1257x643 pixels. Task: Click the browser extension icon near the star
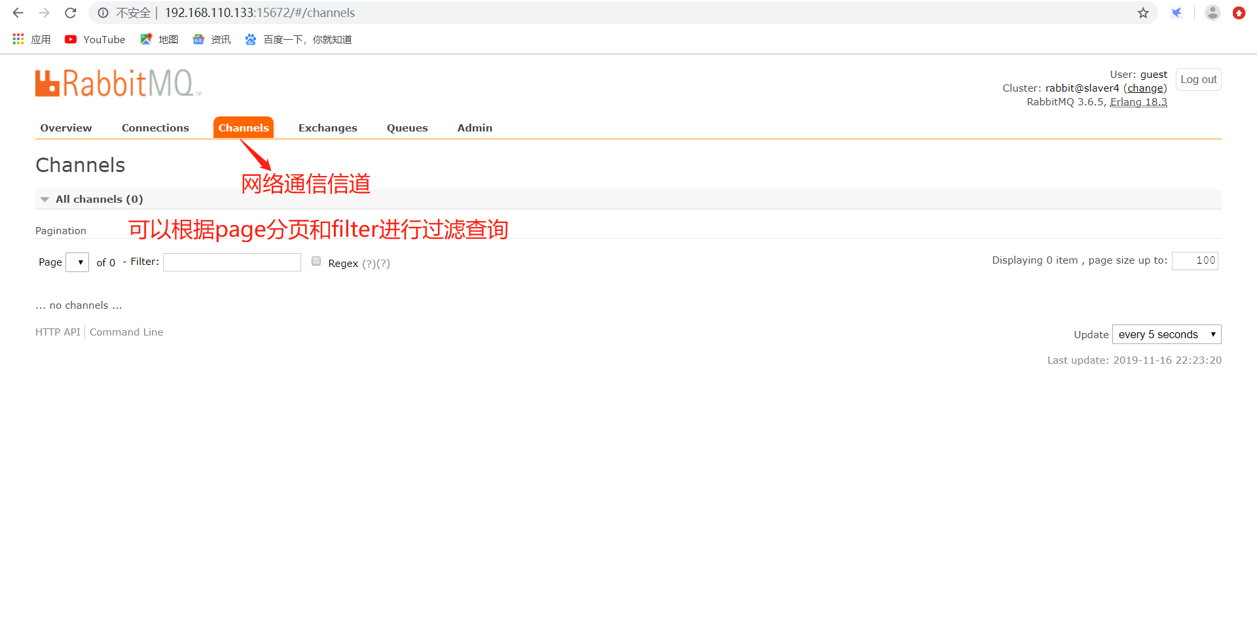point(1177,12)
